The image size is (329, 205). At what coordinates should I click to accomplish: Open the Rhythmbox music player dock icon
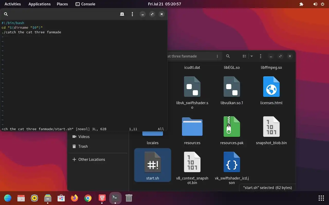(34, 198)
